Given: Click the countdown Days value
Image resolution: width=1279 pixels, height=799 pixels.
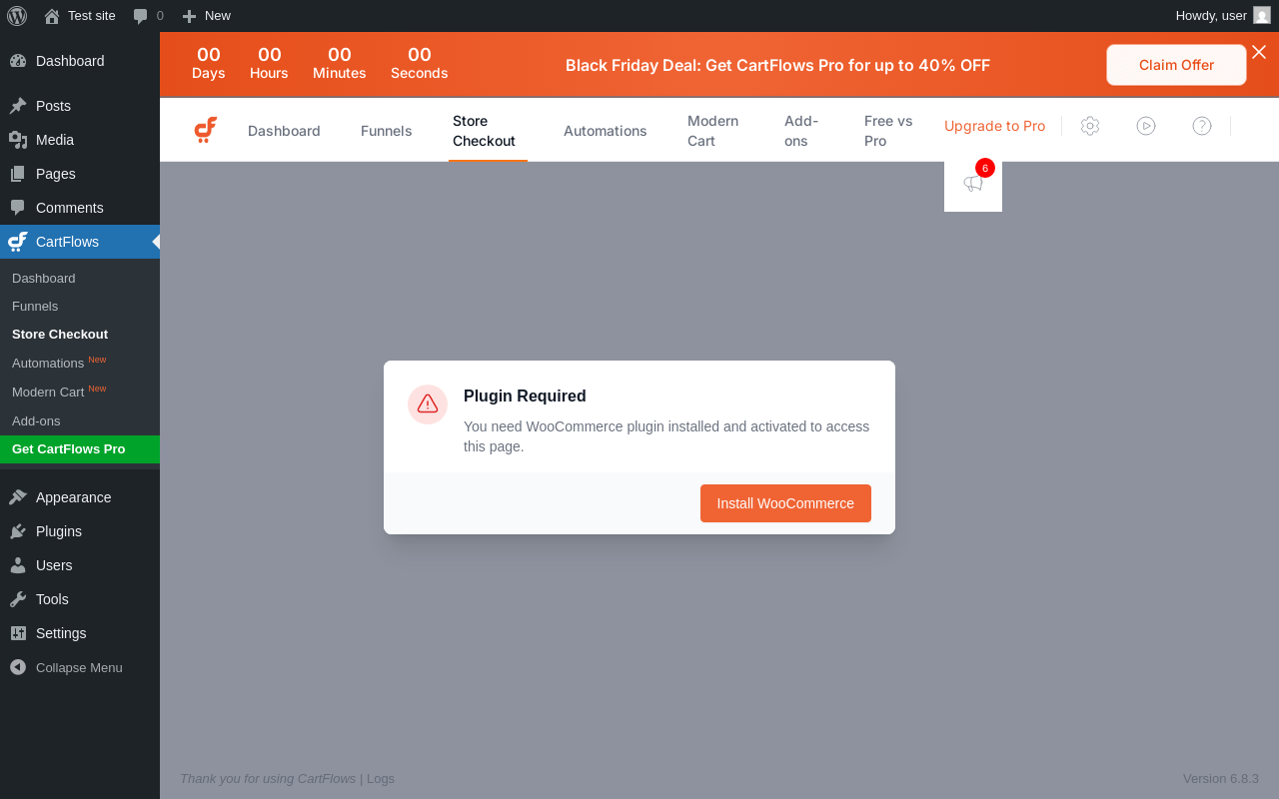Looking at the screenshot, I should point(209,55).
